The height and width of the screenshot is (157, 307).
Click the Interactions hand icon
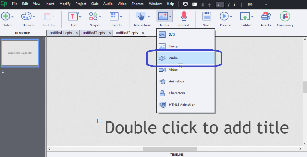click(141, 16)
